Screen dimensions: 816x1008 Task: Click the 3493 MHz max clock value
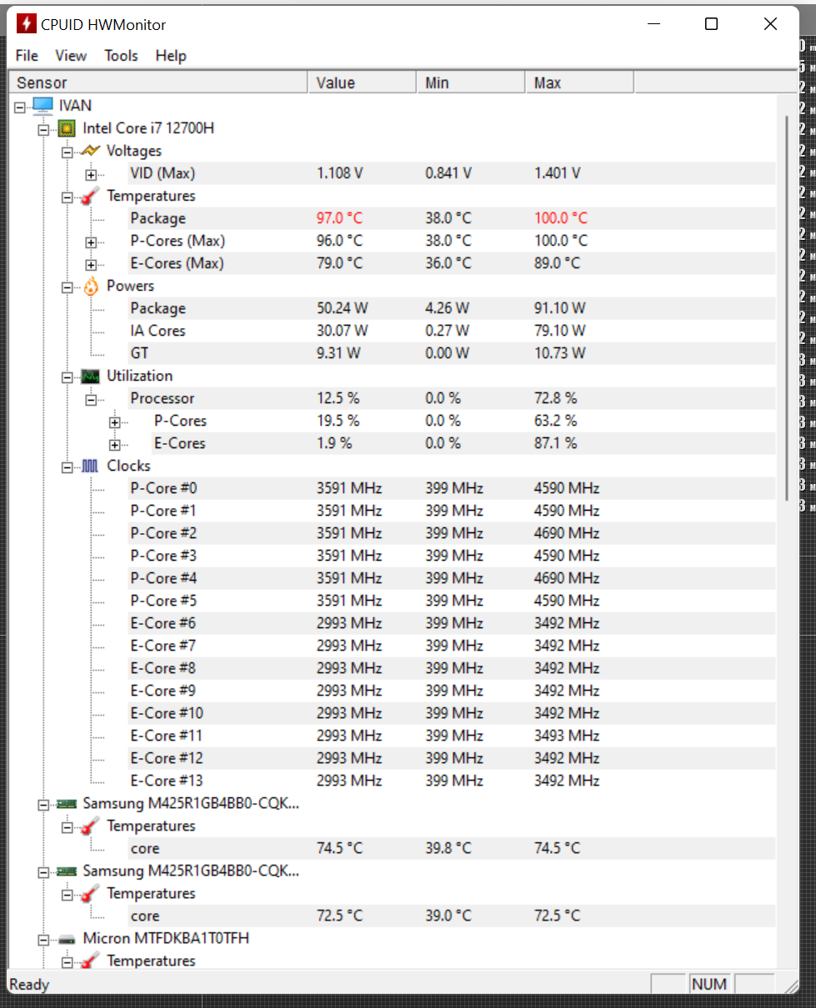click(x=566, y=736)
